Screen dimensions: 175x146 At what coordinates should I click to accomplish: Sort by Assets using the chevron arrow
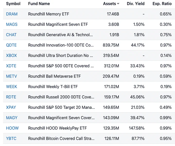point(118,4)
